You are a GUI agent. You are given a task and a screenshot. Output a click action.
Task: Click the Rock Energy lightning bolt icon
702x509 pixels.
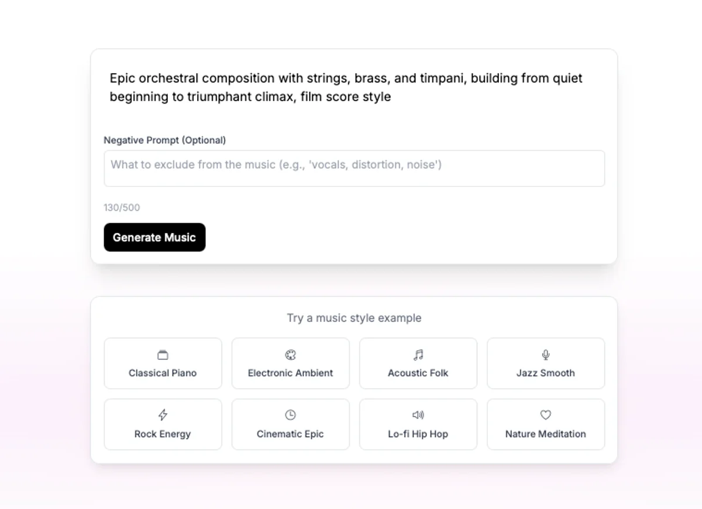tap(163, 415)
